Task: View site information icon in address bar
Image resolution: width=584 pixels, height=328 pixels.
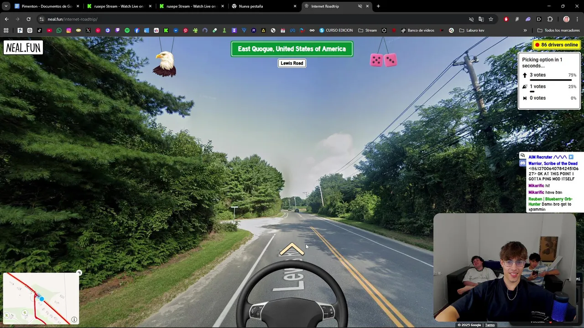Action: pos(42,19)
